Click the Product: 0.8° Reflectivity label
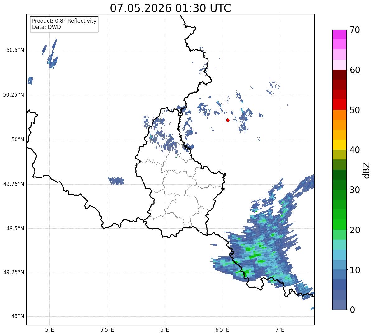This screenshot has height=336, width=374. pos(64,21)
